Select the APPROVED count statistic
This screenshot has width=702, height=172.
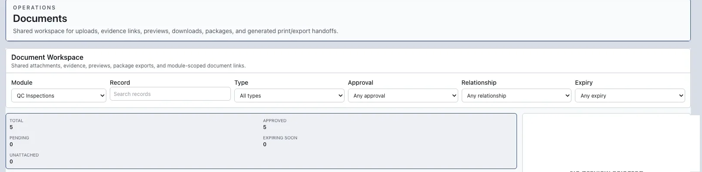tap(274, 124)
